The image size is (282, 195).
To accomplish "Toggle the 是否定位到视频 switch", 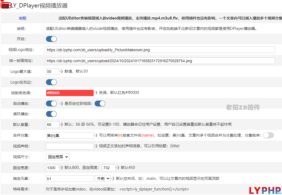I will [x=100, y=104].
